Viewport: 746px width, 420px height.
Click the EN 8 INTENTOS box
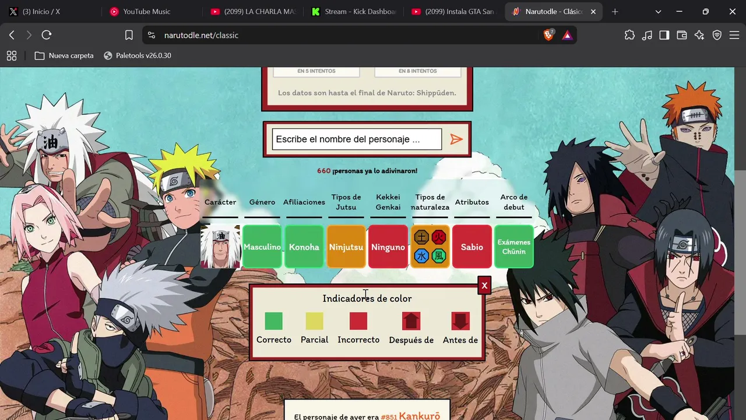tap(418, 71)
